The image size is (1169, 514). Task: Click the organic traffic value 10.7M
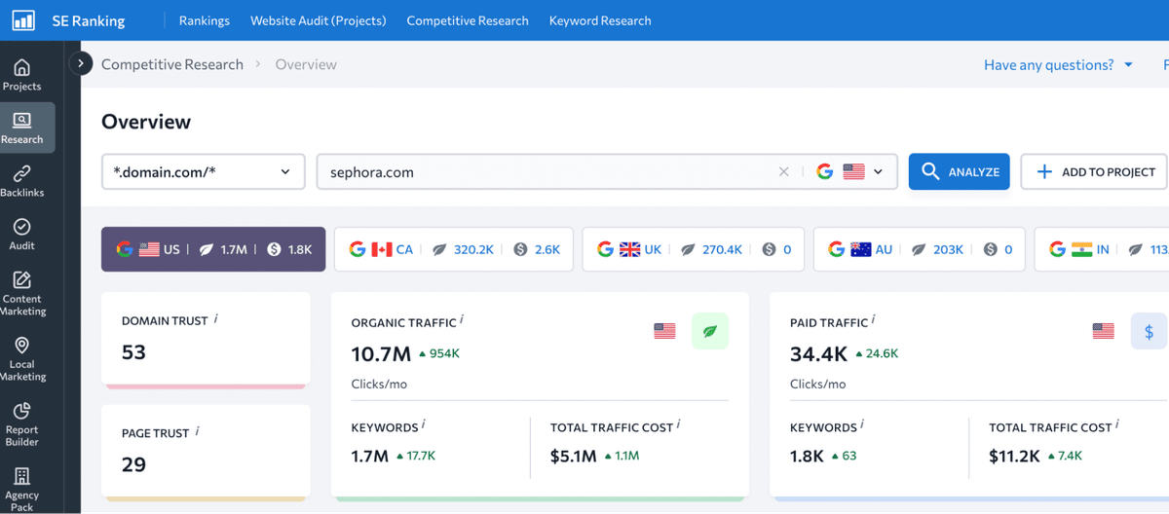(382, 353)
